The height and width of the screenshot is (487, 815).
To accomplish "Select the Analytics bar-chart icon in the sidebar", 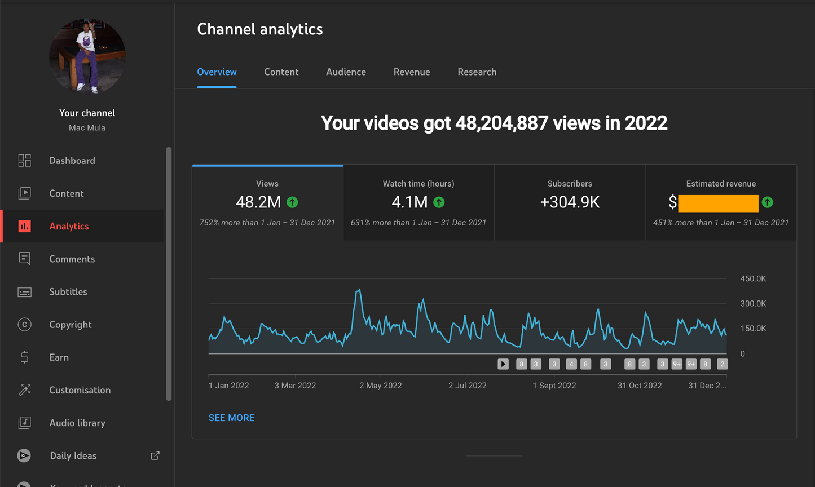I will click(24, 226).
